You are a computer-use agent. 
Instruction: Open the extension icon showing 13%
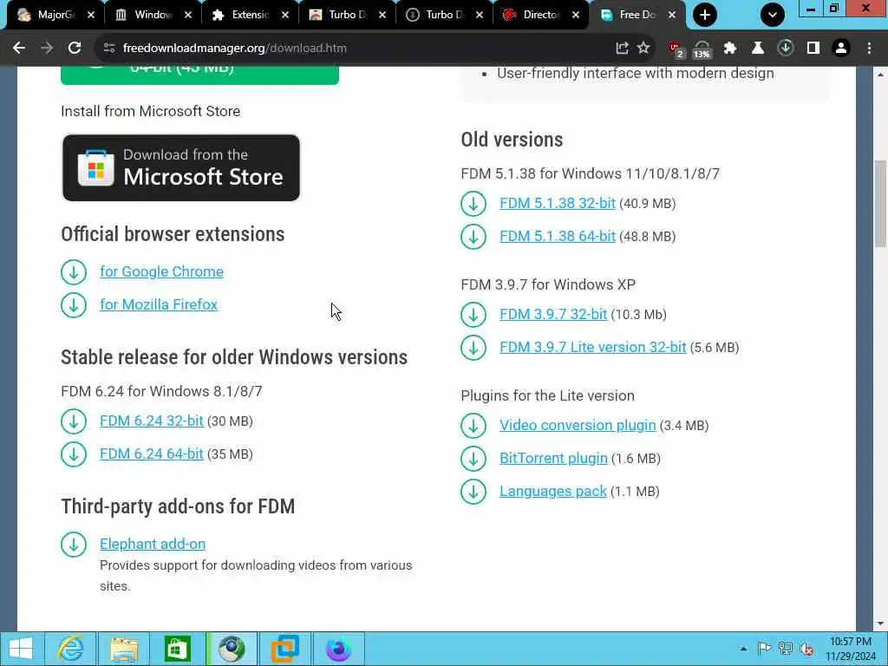[702, 49]
